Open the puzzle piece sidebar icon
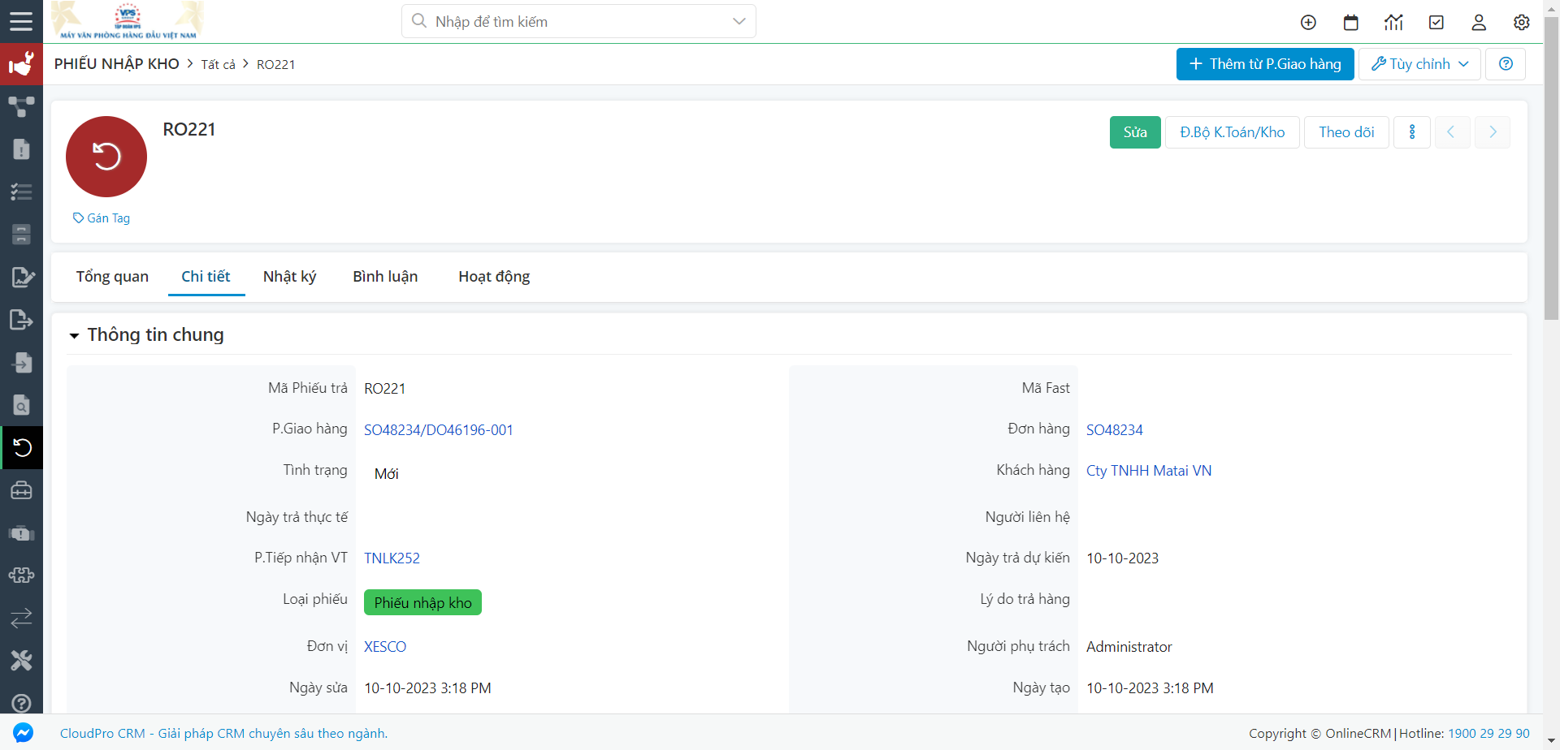Image resolution: width=1560 pixels, height=750 pixels. click(21, 575)
